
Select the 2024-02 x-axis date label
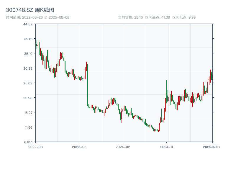point(123,147)
